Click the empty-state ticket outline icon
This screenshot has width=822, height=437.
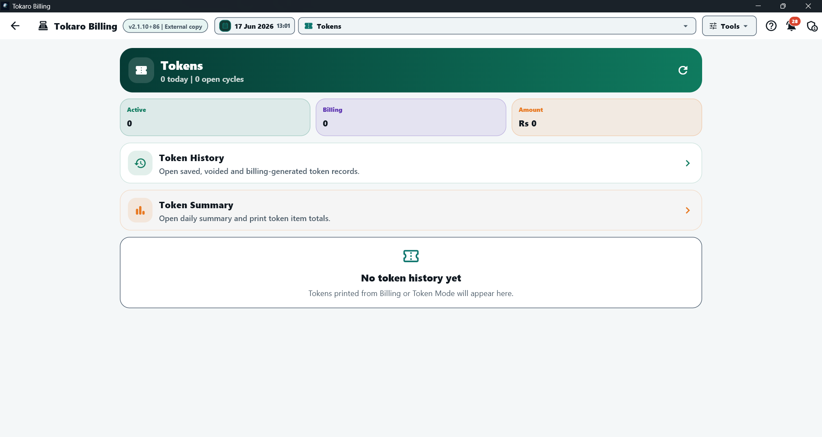click(411, 256)
